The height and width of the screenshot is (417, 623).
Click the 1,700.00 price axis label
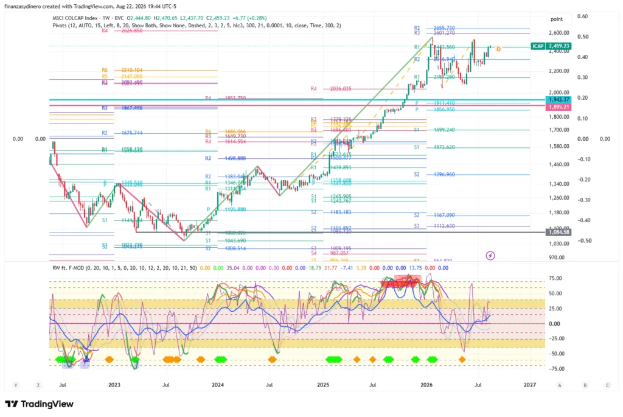click(x=559, y=130)
